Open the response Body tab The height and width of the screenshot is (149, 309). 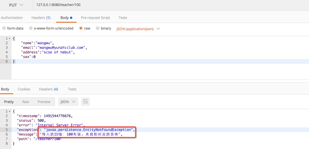5,89
